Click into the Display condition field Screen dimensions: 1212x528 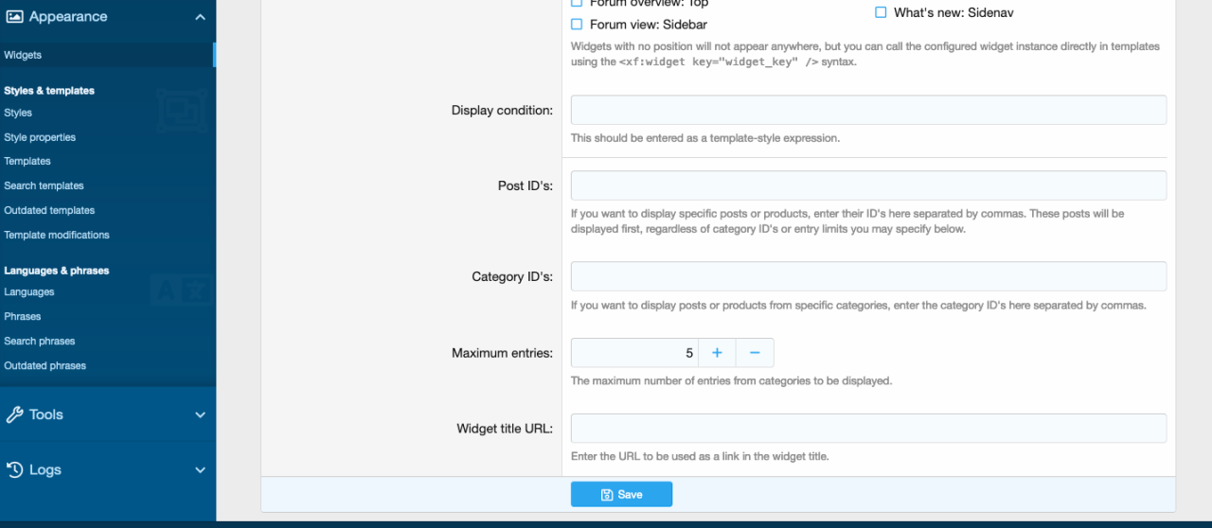pos(867,110)
